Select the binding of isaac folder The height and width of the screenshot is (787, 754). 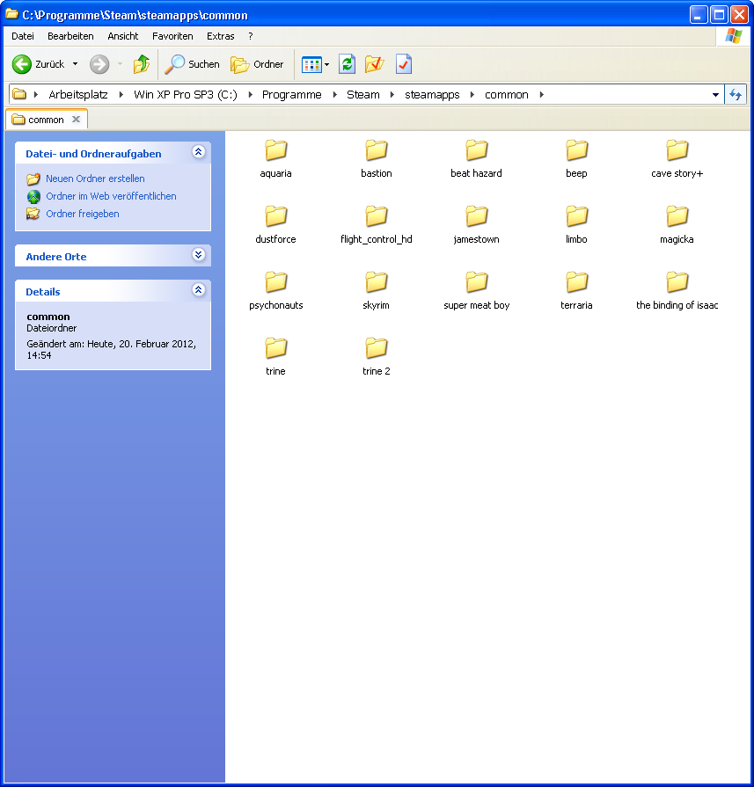[677, 290]
